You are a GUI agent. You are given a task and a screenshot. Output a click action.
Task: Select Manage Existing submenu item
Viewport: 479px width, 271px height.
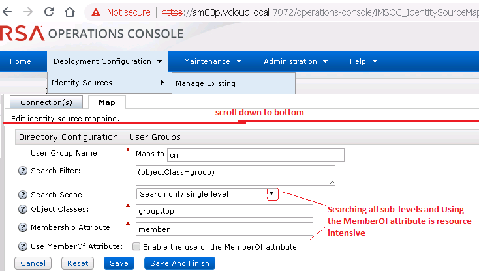206,83
